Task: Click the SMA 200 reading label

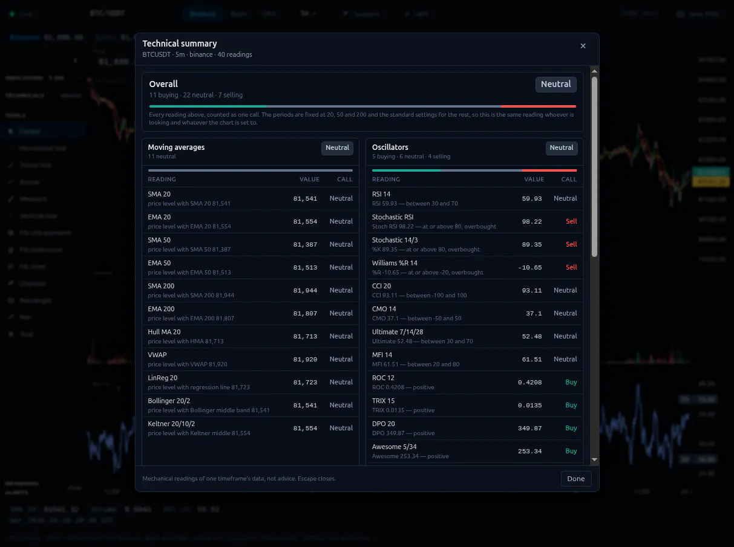Action: pyautogui.click(x=161, y=286)
